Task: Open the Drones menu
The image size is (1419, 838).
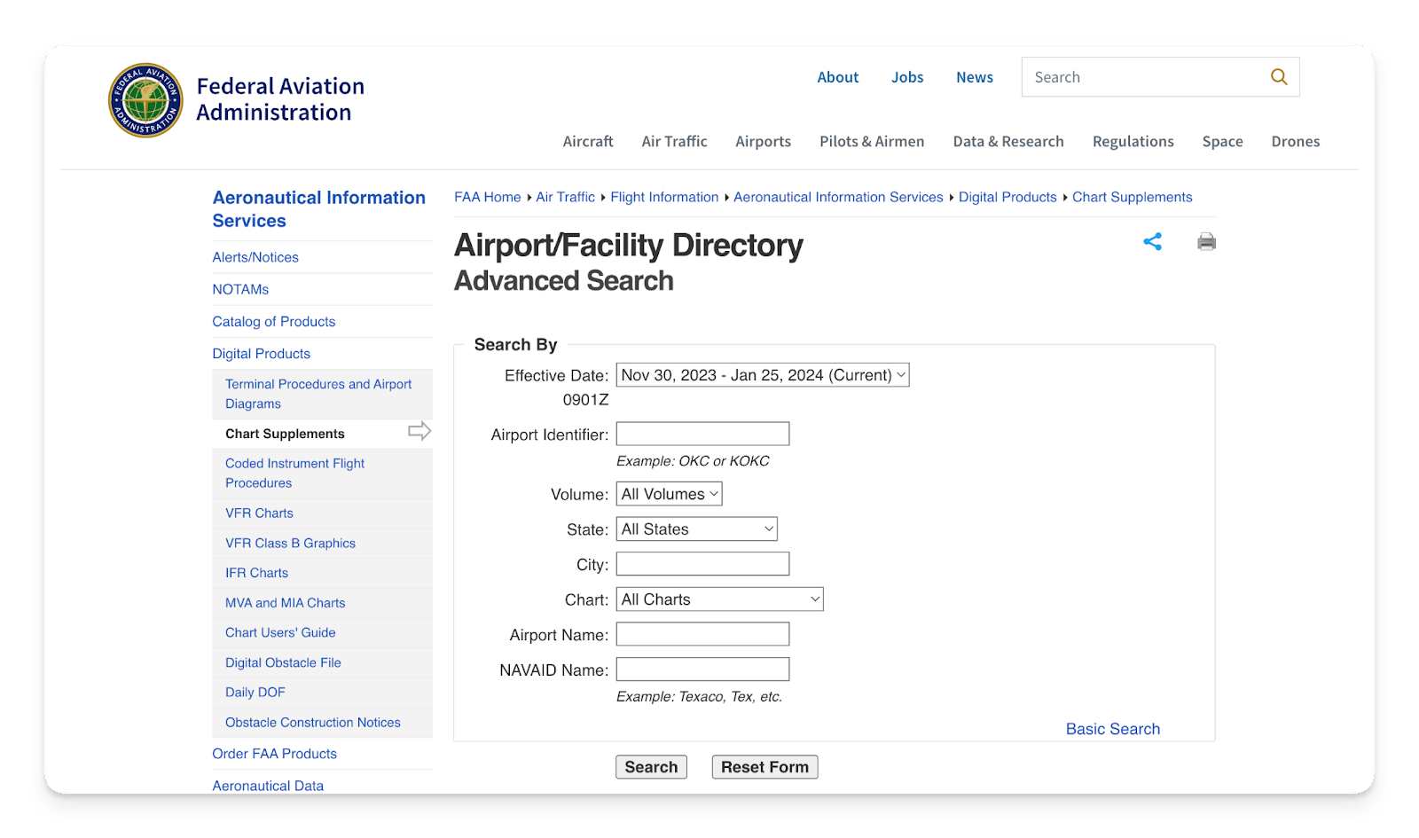Action: tap(1296, 142)
